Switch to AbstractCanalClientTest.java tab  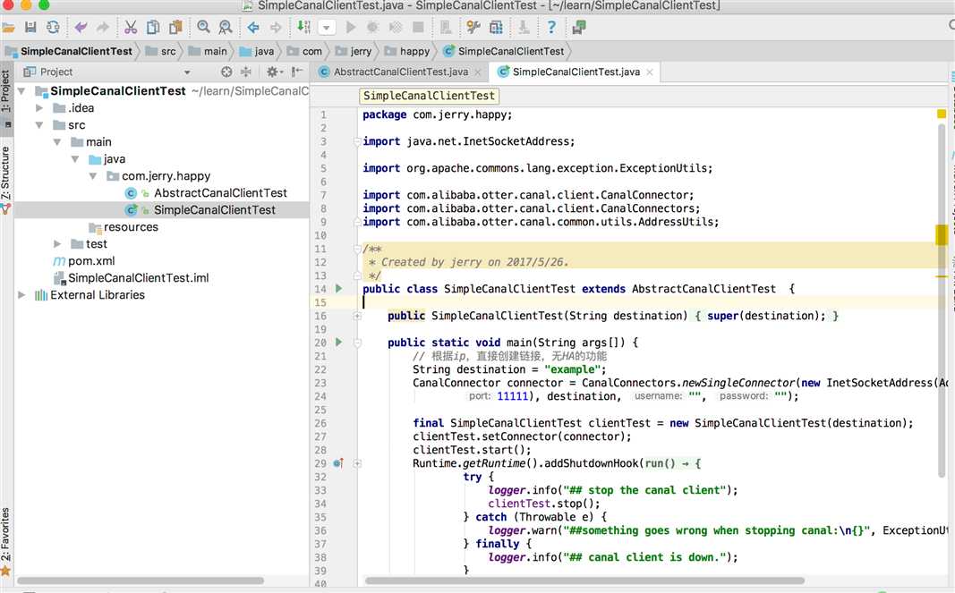coord(401,72)
